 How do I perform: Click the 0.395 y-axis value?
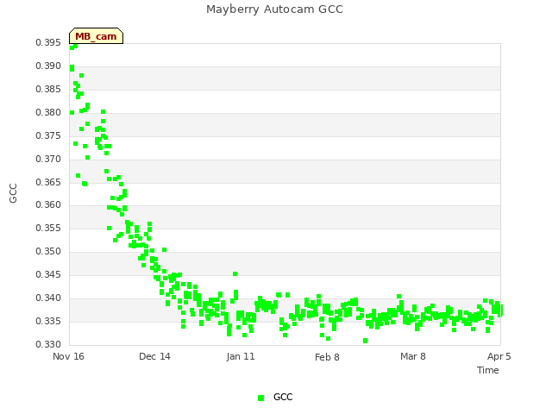[48, 42]
